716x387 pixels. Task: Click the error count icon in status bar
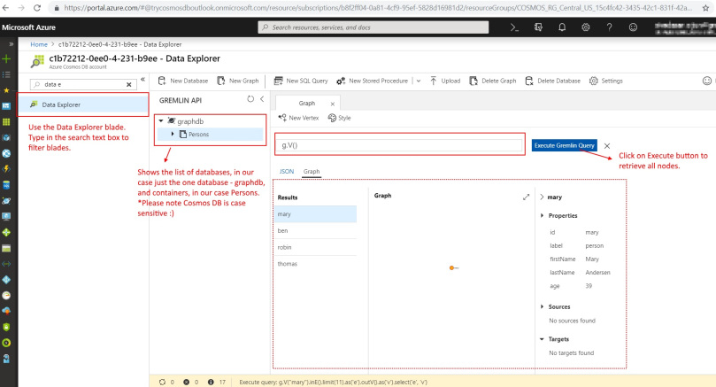(x=187, y=382)
